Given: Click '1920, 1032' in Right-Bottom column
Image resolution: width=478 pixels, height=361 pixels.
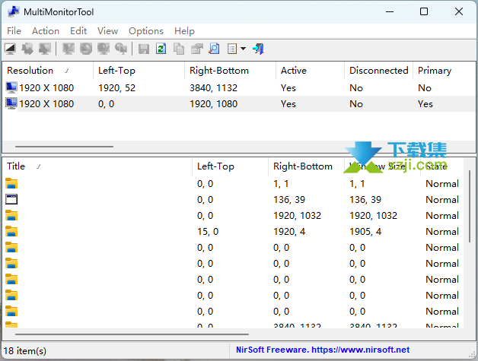Looking at the screenshot, I should pos(297,216).
